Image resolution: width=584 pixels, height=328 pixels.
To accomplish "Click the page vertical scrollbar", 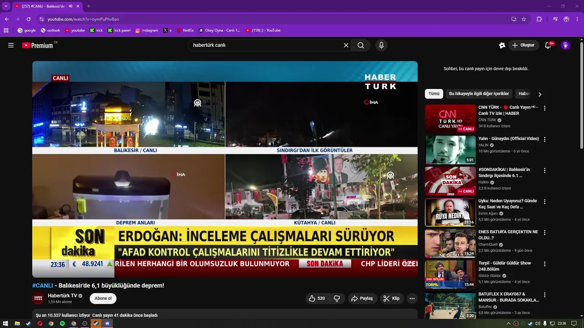I will (x=582, y=96).
